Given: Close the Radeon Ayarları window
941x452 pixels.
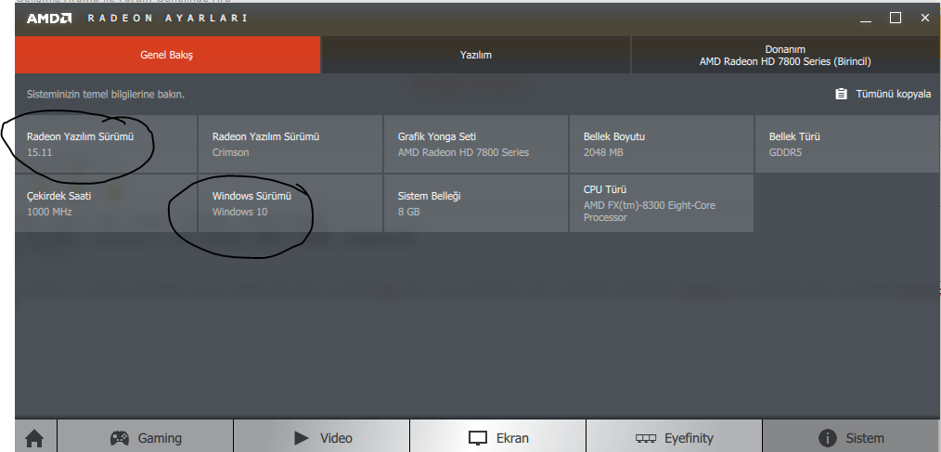Looking at the screenshot, I should click(x=925, y=18).
